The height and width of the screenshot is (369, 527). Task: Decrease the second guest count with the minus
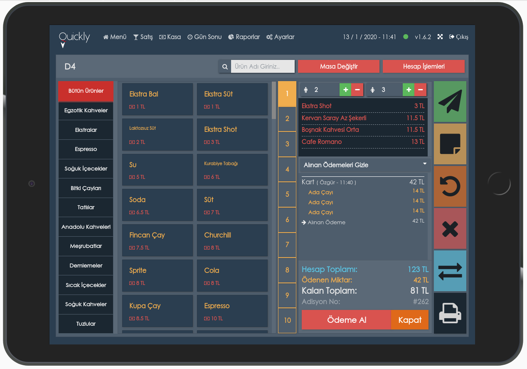[420, 89]
